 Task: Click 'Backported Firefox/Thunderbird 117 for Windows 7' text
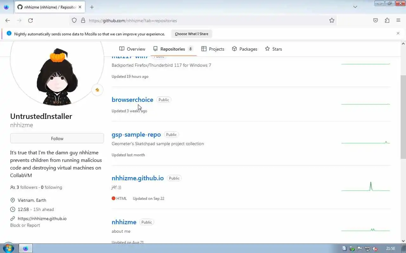coord(161,65)
